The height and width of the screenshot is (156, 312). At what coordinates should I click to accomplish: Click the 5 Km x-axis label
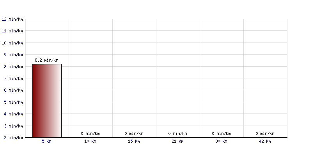[x=46, y=141]
